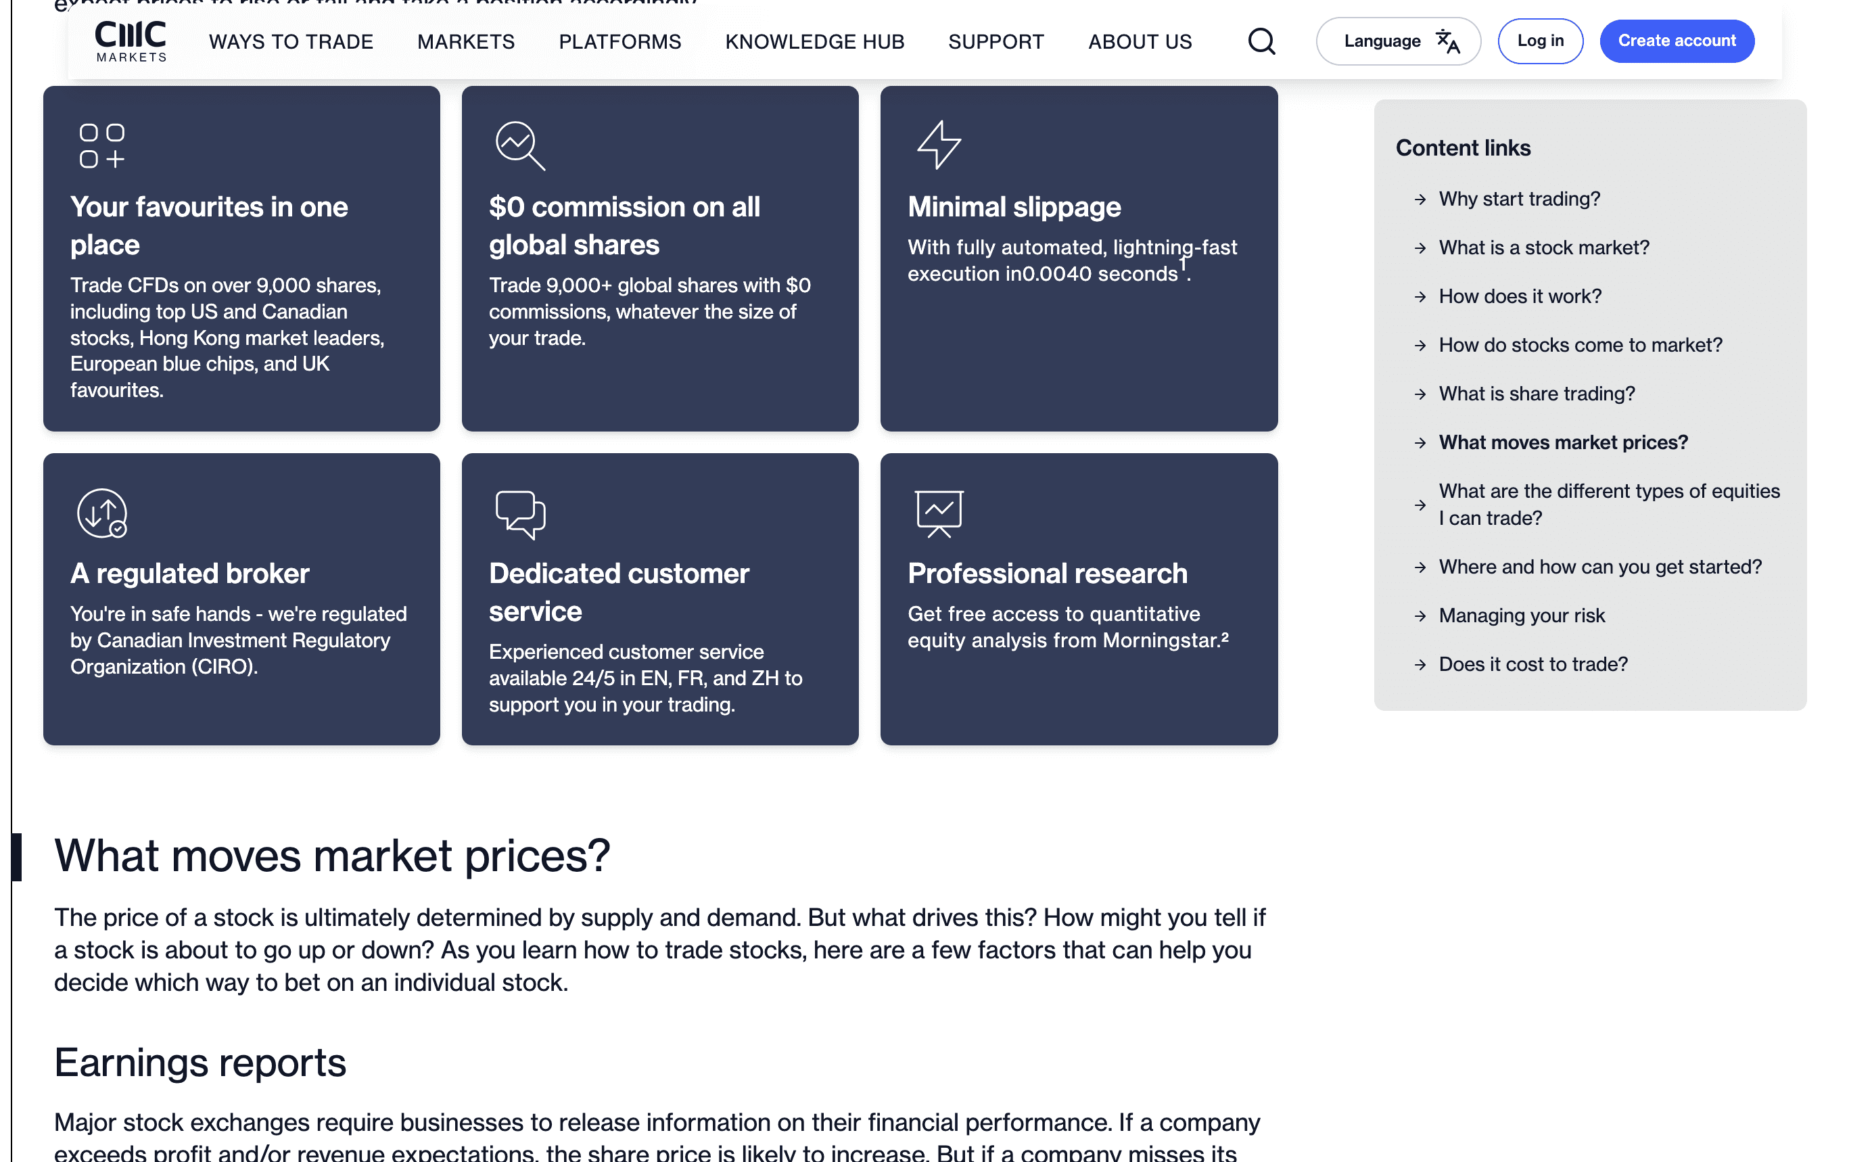
Task: Click the CMC Markets logo
Action: (131, 41)
